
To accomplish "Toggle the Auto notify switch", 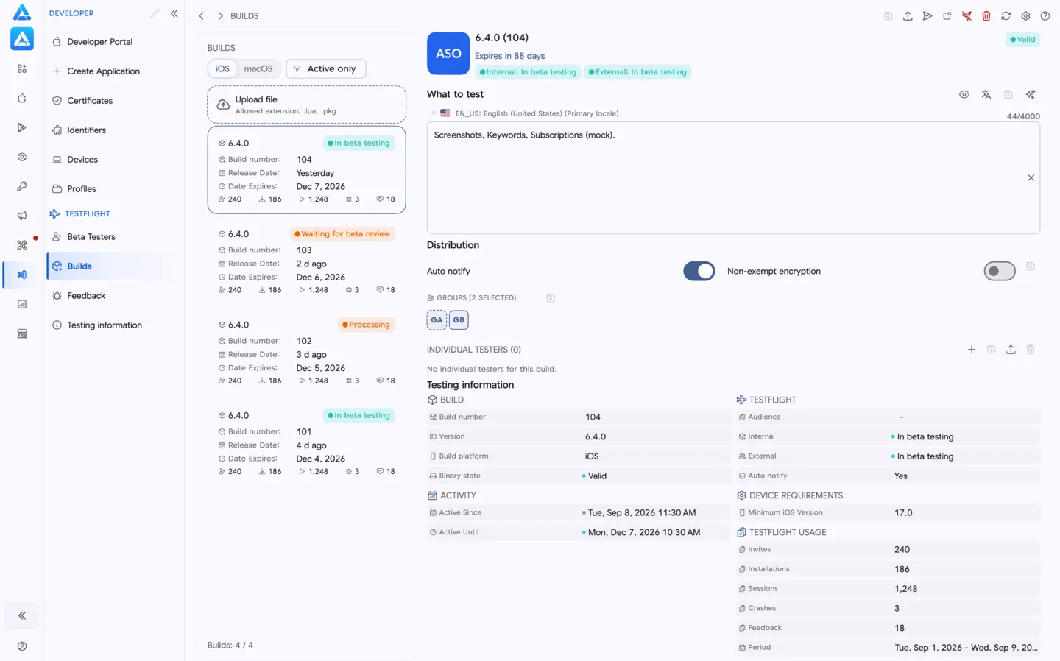I will pyautogui.click(x=699, y=271).
